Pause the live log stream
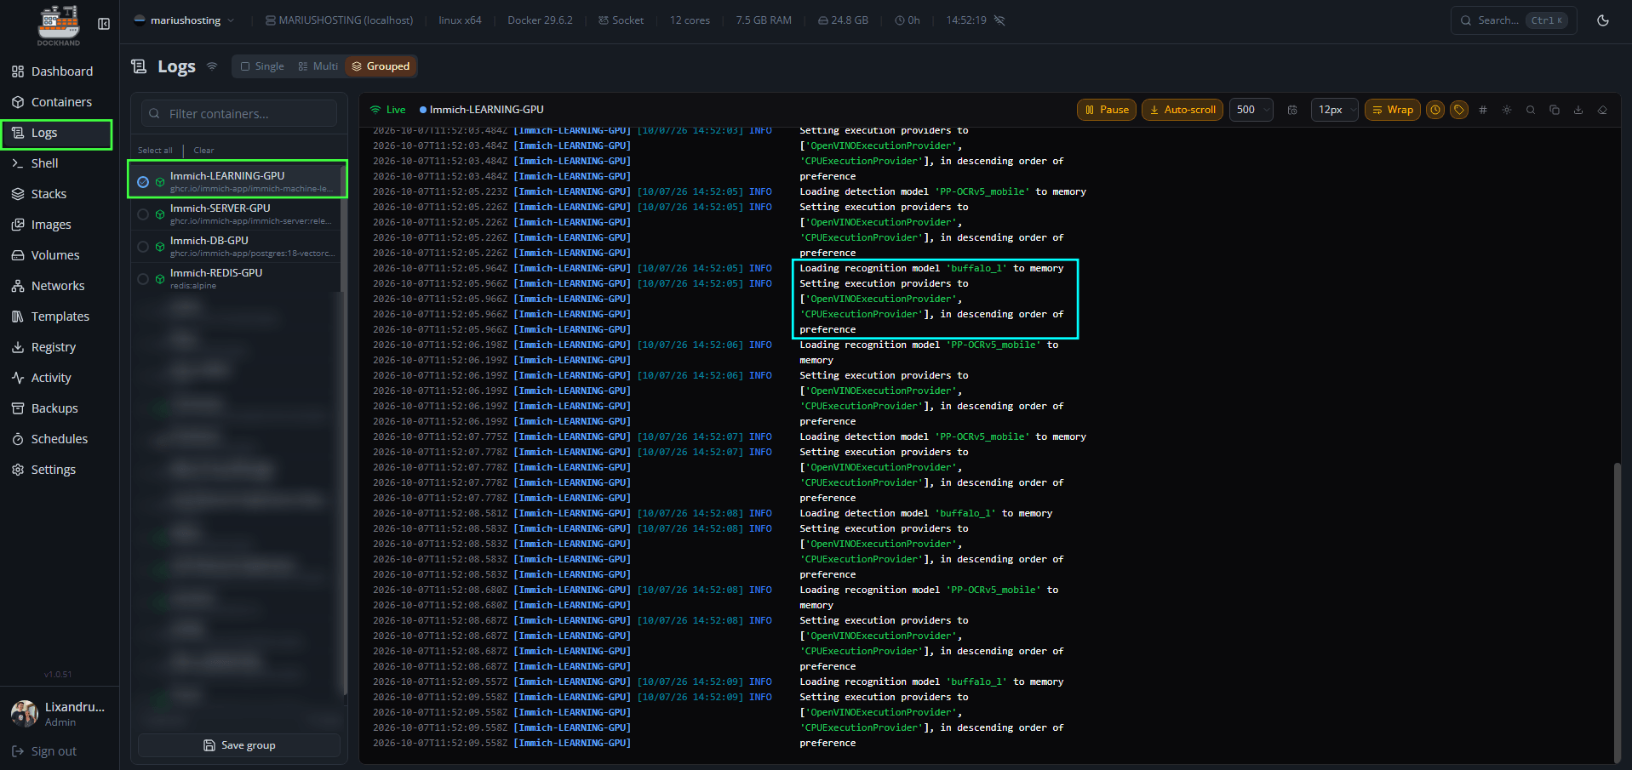 pyautogui.click(x=1107, y=110)
